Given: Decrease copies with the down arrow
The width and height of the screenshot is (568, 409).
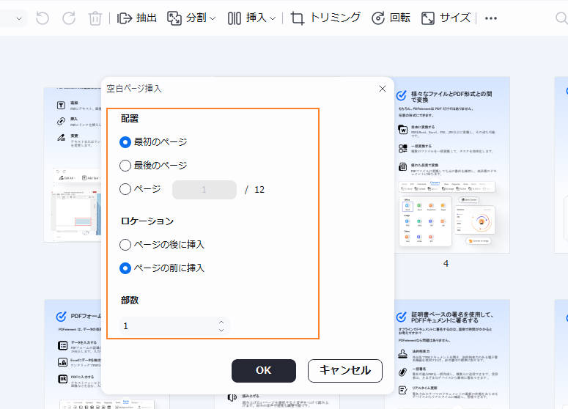Looking at the screenshot, I should coord(221,330).
